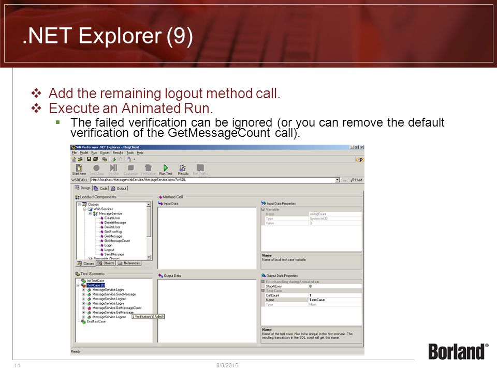497x372 pixels.
Task: Open the Help menu
Action: 140,152
